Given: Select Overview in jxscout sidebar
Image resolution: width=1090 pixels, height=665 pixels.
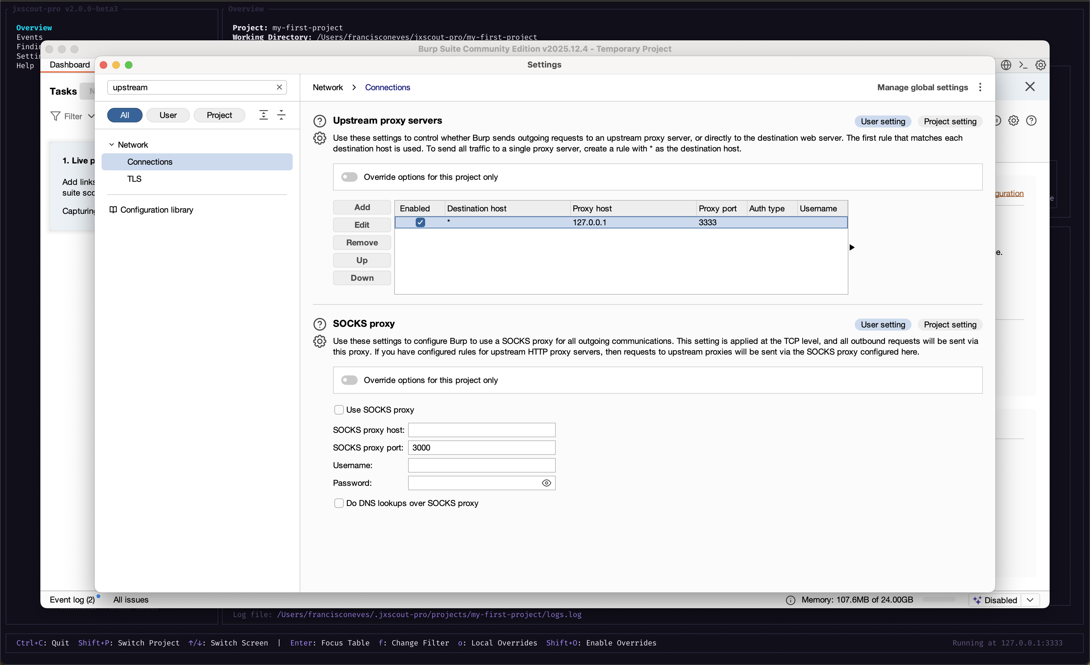Looking at the screenshot, I should coord(34,27).
